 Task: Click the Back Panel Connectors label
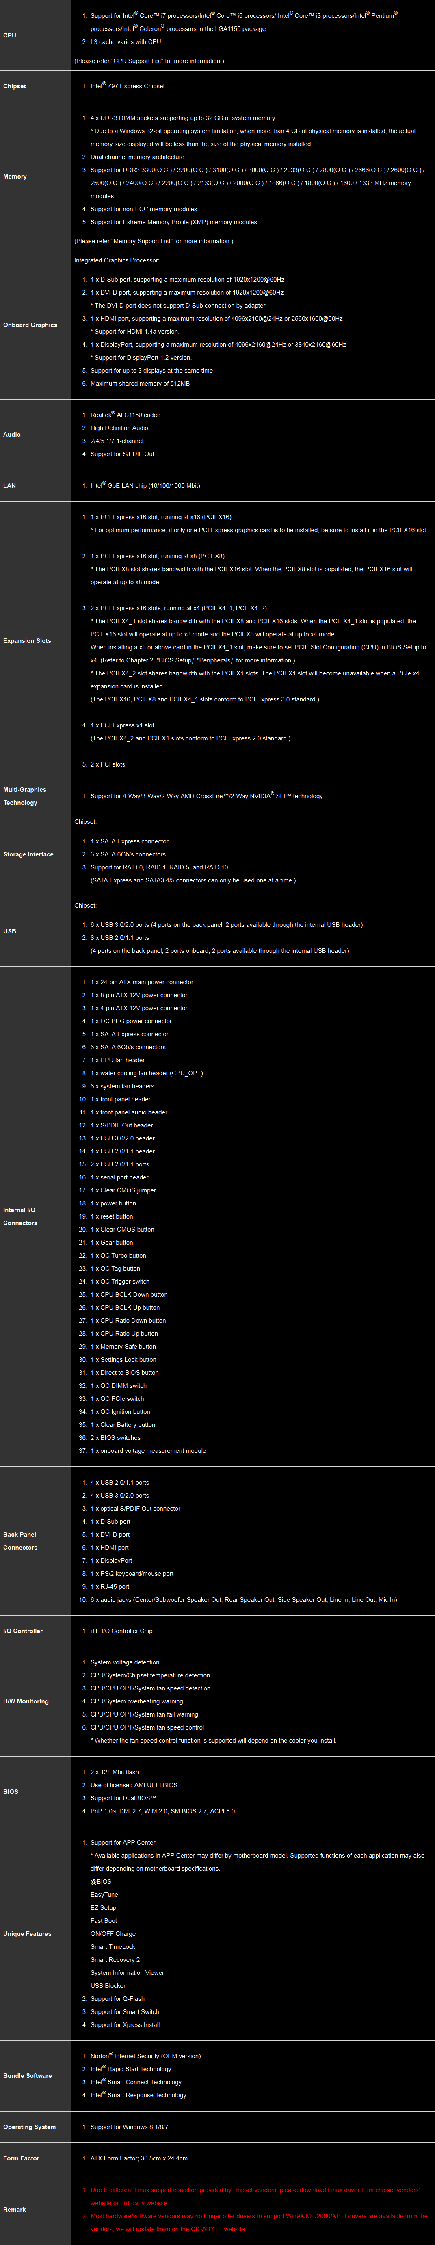pyautogui.click(x=20, y=1540)
